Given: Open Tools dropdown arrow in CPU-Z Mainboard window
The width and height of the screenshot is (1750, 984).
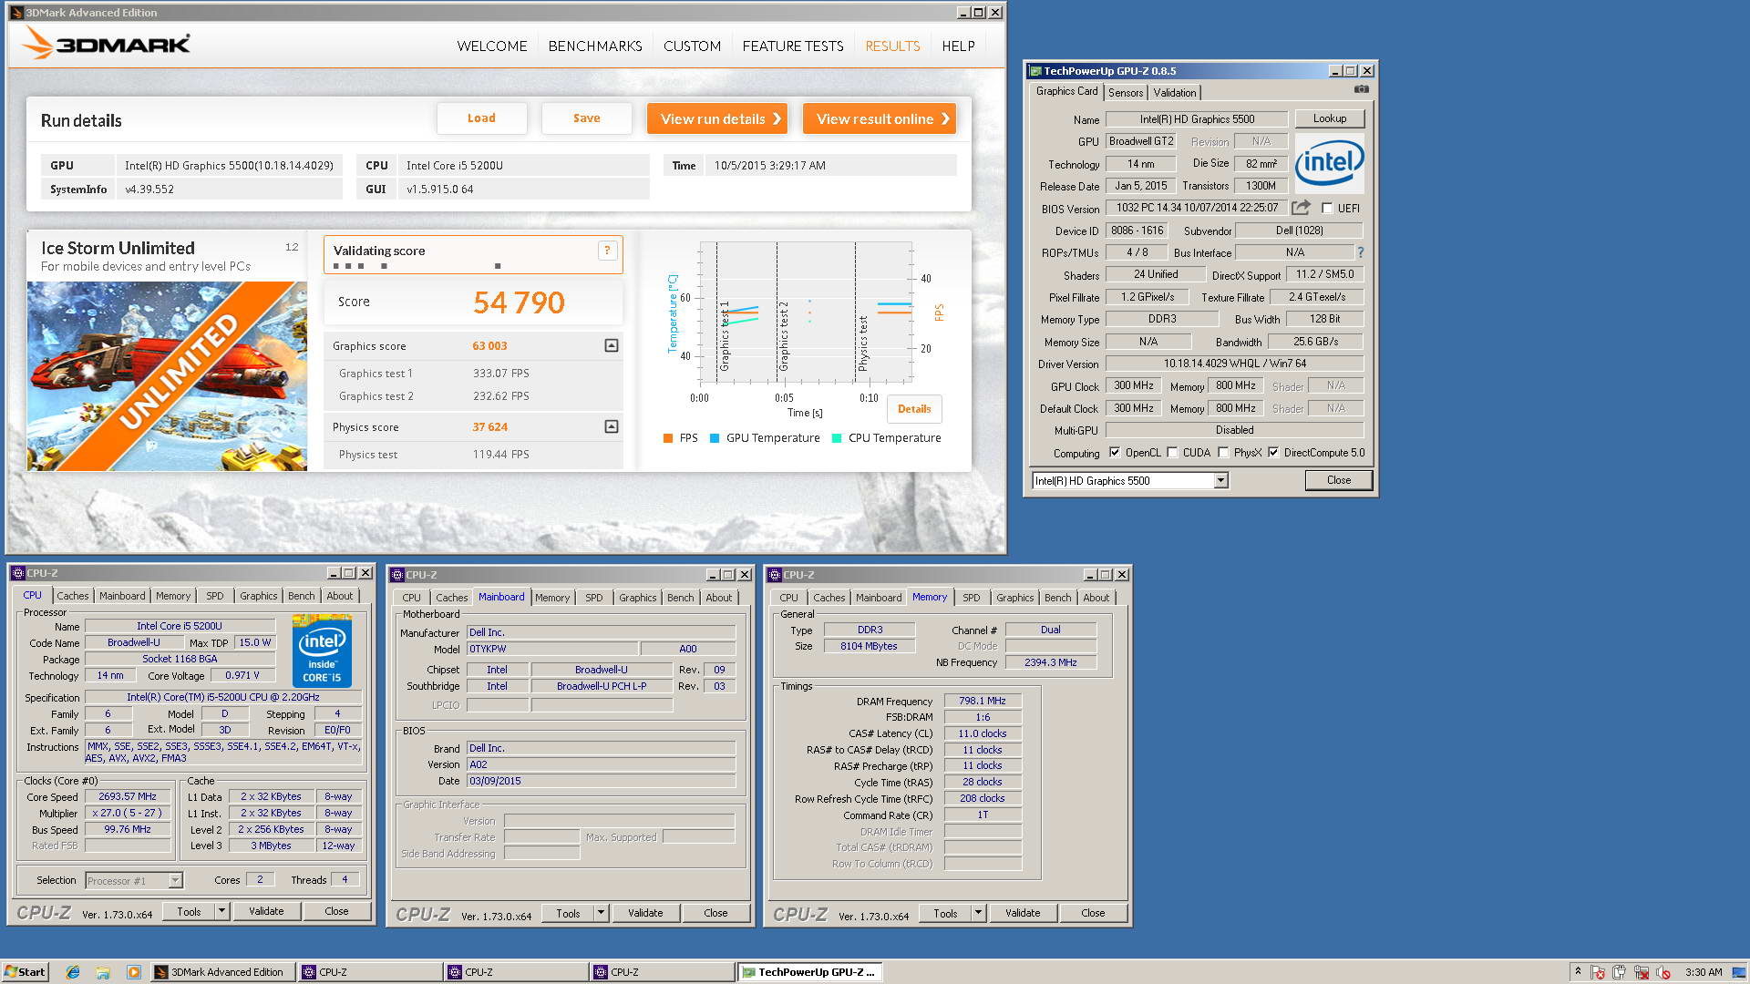Looking at the screenshot, I should point(601,913).
